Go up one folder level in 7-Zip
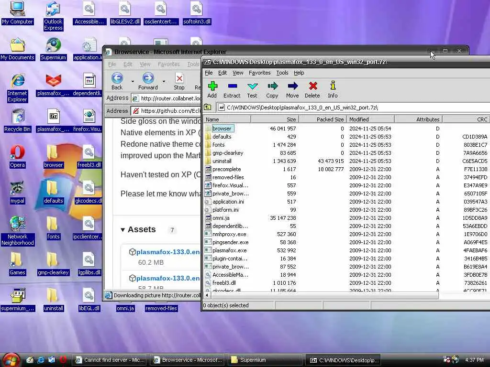Image resolution: width=490 pixels, height=367 pixels. (208, 108)
